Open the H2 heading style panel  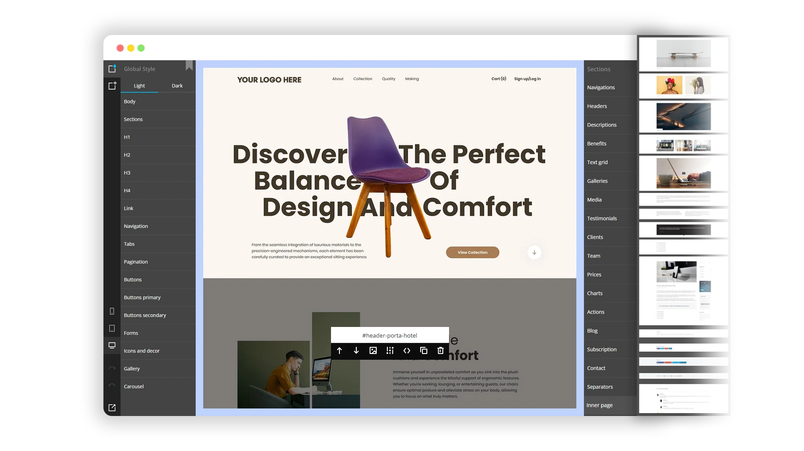pos(127,155)
